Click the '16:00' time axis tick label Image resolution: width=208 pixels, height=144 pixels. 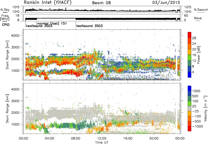pyautogui.click(x=128, y=139)
